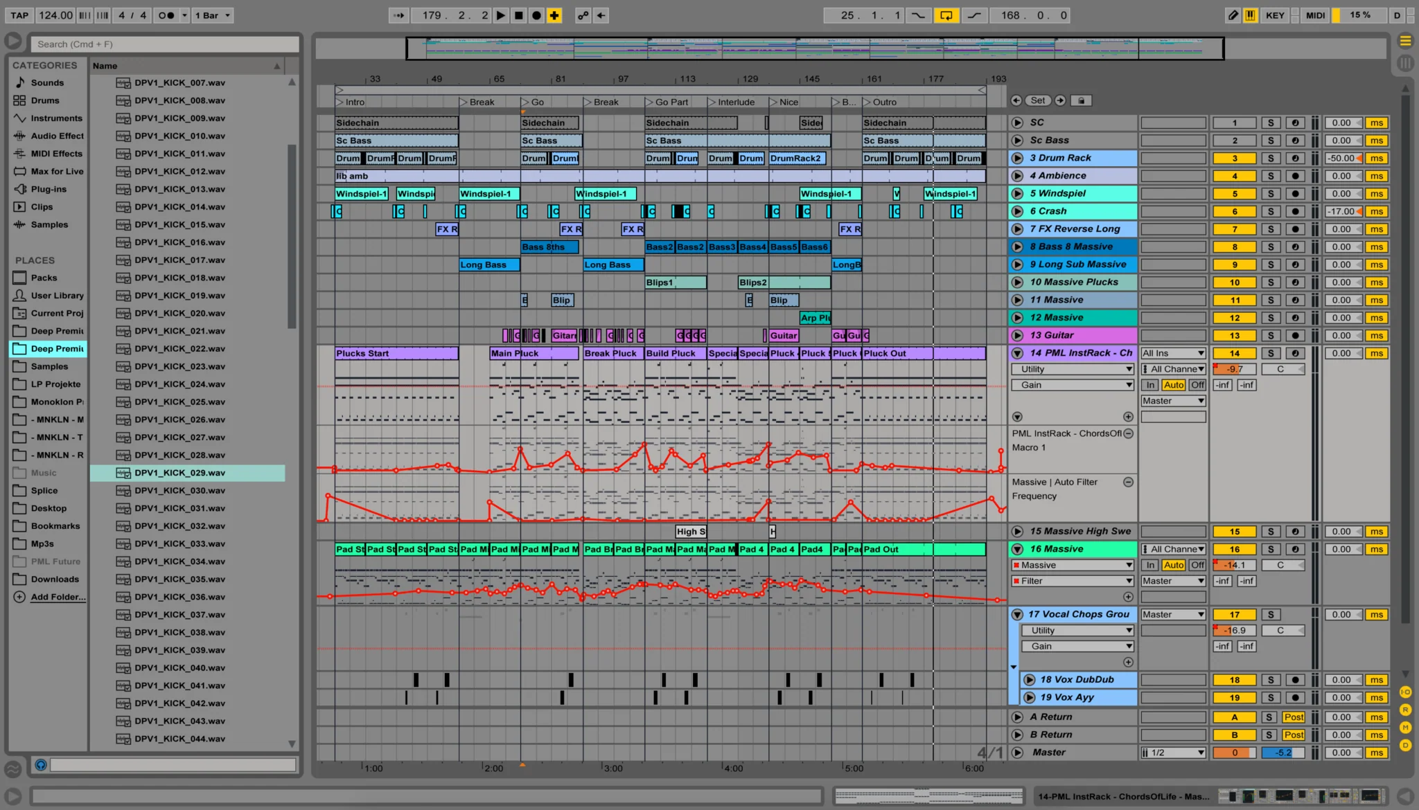Solo track 10 Massive Plucks
Image resolution: width=1419 pixels, height=810 pixels.
tap(1271, 282)
